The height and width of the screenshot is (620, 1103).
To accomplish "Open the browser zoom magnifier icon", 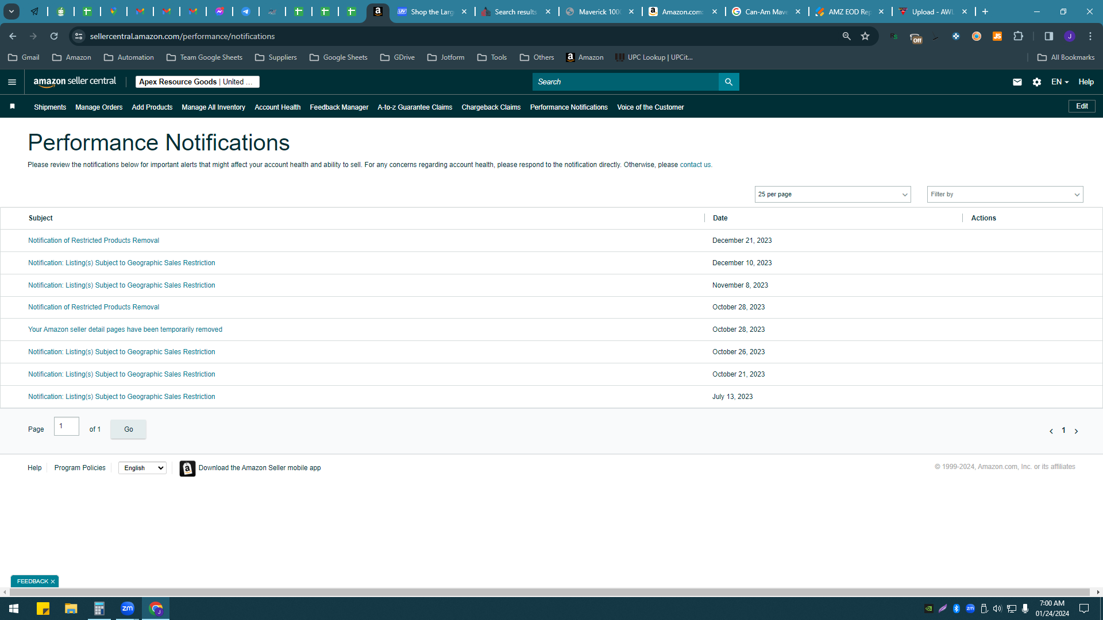I will [846, 36].
